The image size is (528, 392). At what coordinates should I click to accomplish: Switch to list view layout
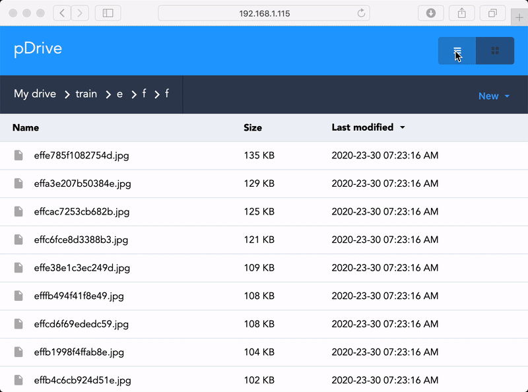tap(457, 51)
